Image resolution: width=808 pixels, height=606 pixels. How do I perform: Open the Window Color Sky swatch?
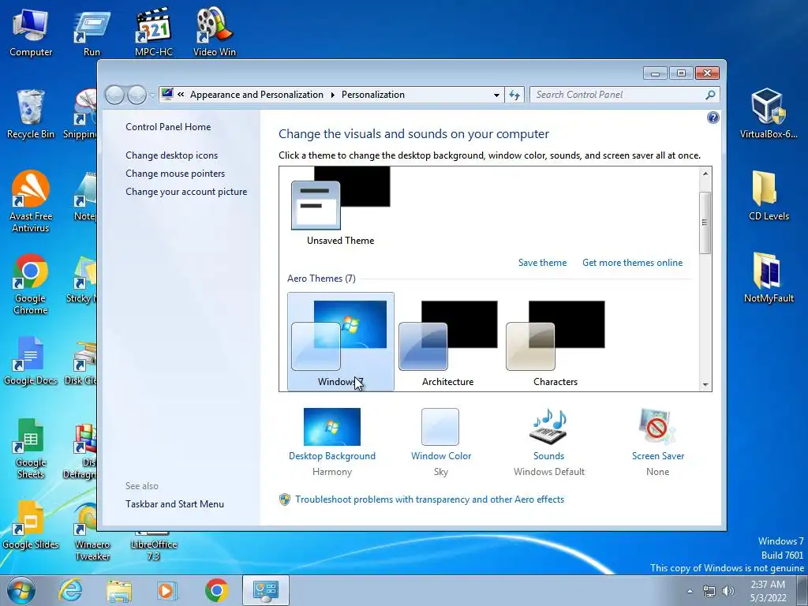click(440, 427)
